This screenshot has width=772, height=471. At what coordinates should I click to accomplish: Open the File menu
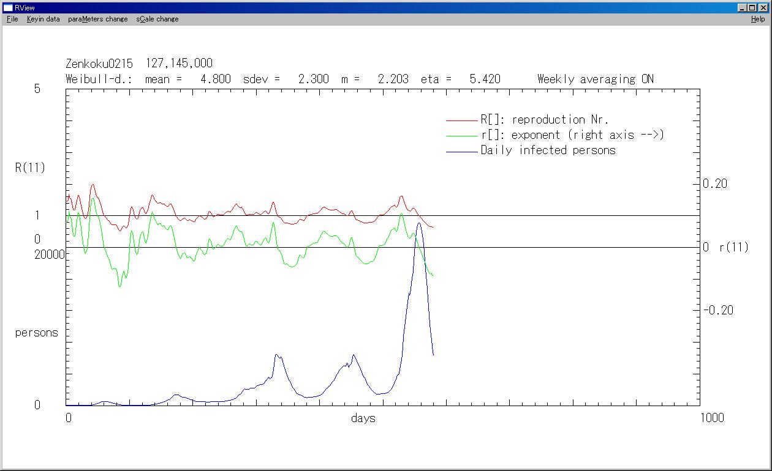[12, 19]
